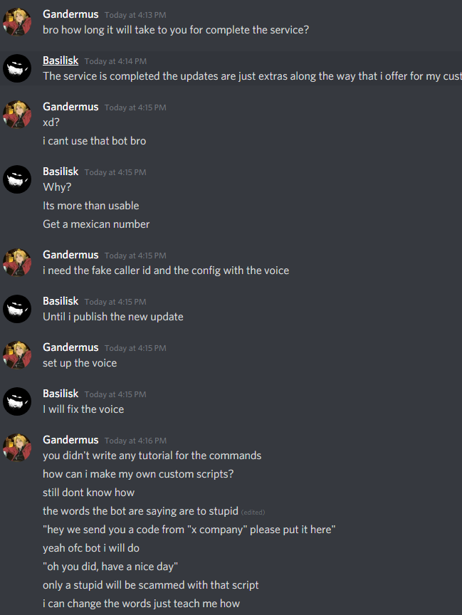Open Gandermus username above "bro how long" message
Viewport: 462px width, 615px height.
70,14
